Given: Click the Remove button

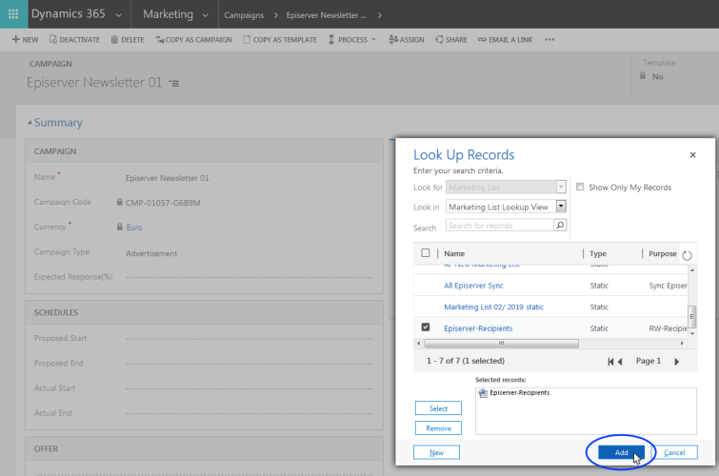Looking at the screenshot, I should [x=438, y=428].
